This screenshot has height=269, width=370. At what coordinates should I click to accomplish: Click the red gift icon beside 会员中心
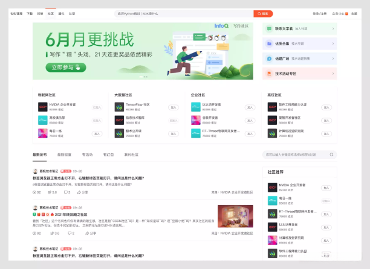346,14
